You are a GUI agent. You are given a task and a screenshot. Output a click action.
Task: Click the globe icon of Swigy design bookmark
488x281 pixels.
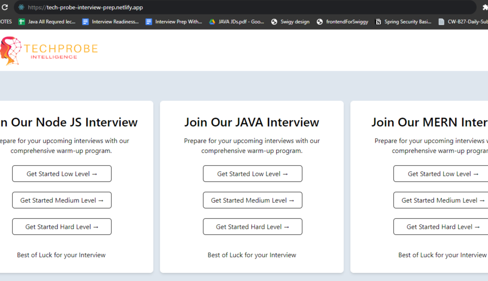(x=274, y=22)
